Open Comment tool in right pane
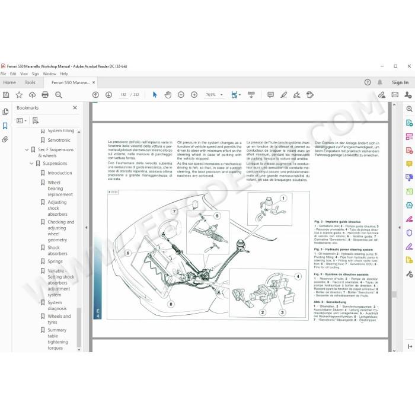This screenshot has height=415, width=415. [409, 164]
